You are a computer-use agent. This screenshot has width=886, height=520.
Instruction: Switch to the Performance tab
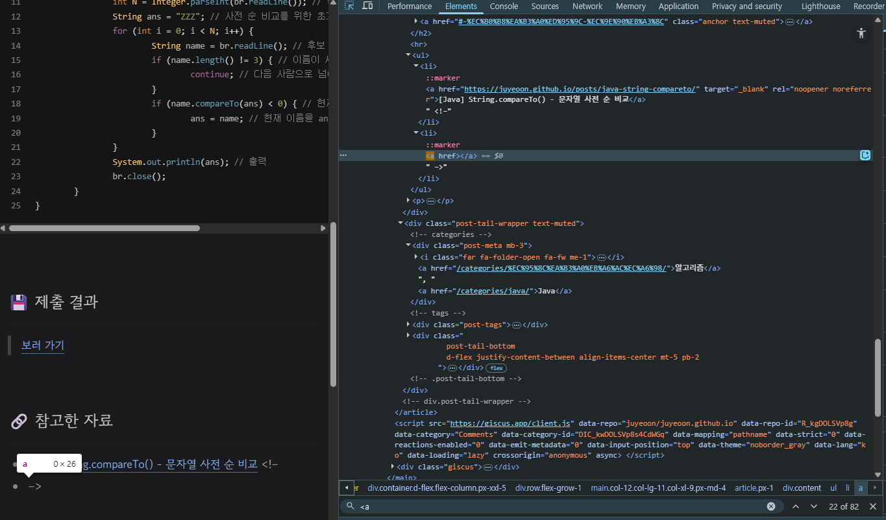tap(410, 6)
